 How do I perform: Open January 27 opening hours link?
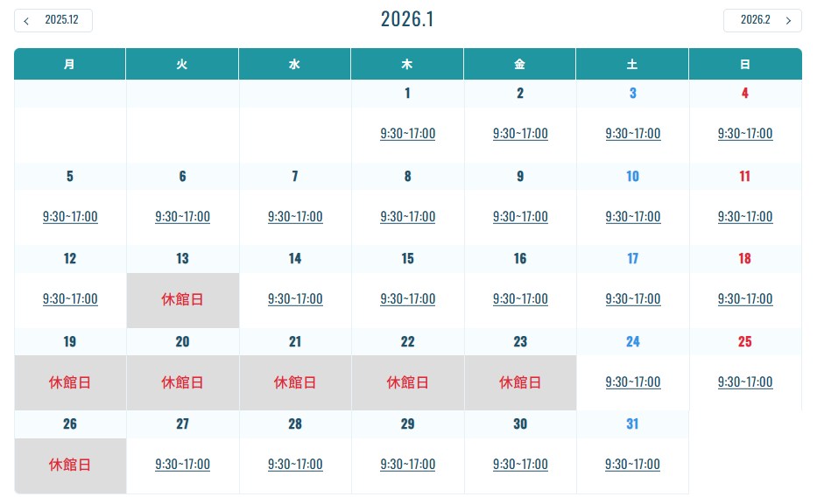182,465
